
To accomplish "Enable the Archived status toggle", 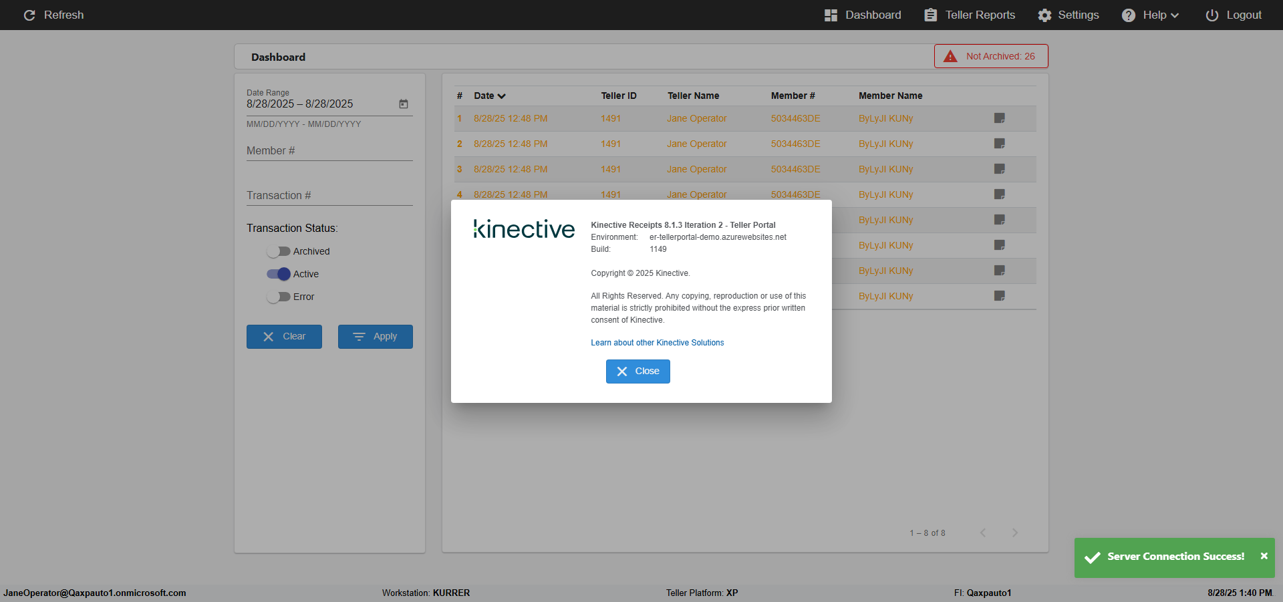I will tap(278, 251).
